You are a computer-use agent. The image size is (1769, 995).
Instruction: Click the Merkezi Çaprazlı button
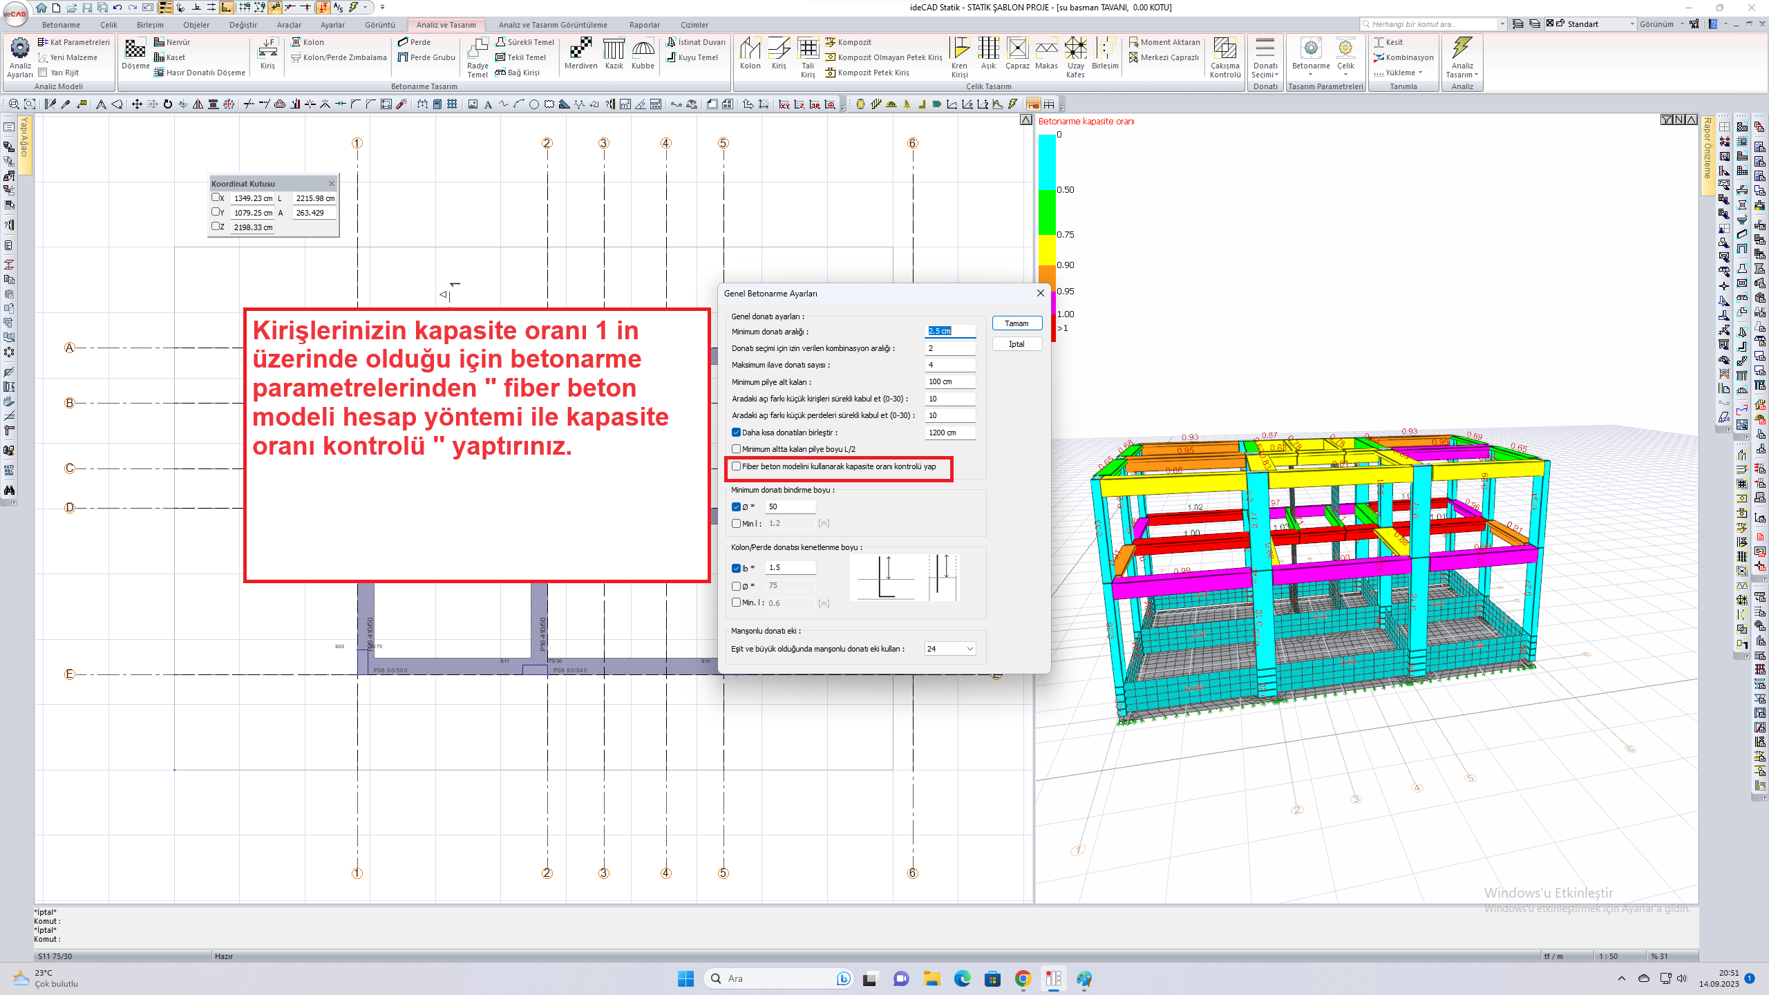pyautogui.click(x=1164, y=57)
